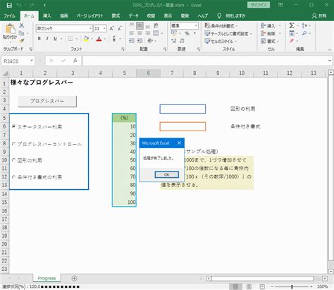334x290 pixels.
Task: Click the zoom slider in status bar
Action: [292, 286]
